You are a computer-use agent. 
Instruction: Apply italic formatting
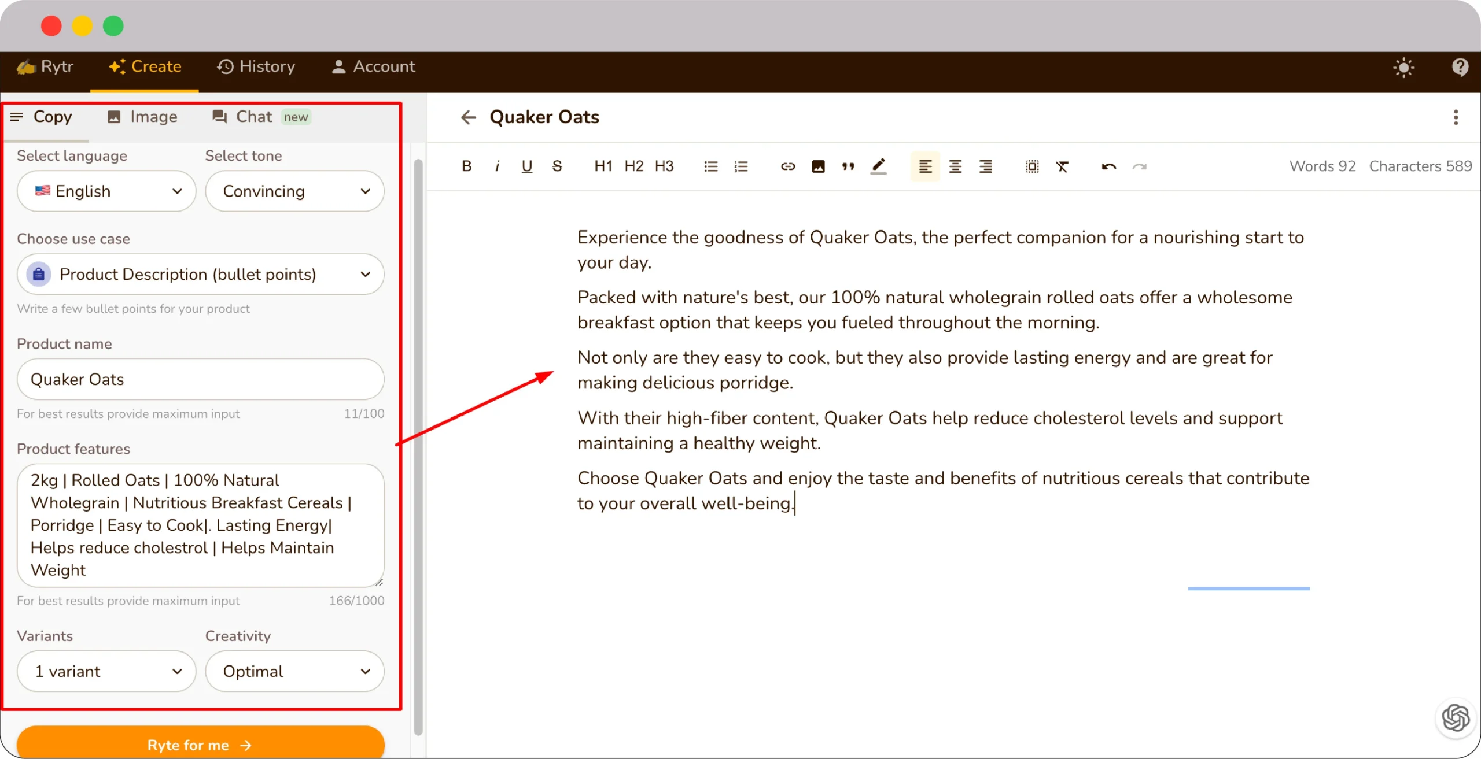[x=497, y=166]
